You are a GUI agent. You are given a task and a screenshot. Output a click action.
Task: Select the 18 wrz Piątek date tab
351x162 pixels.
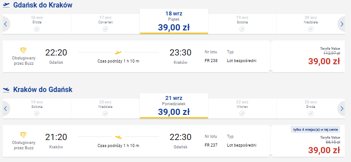174,22
